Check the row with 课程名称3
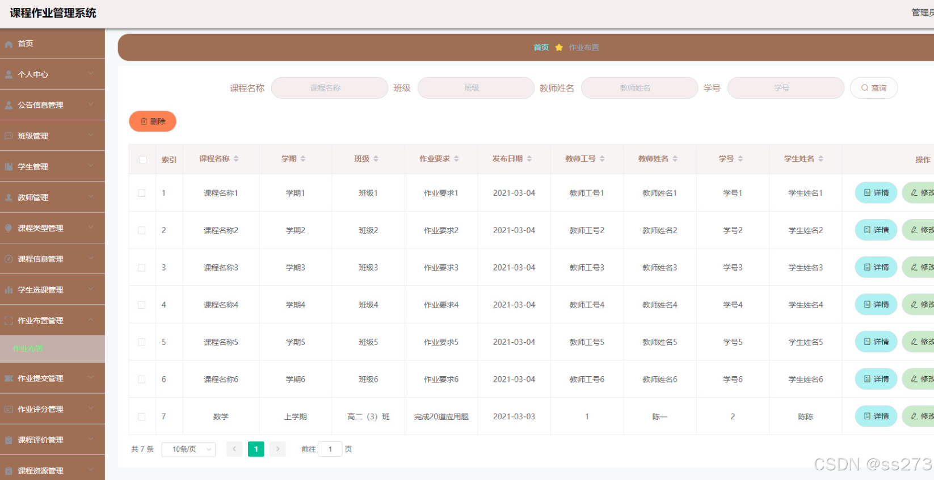934x480 pixels. pos(142,268)
